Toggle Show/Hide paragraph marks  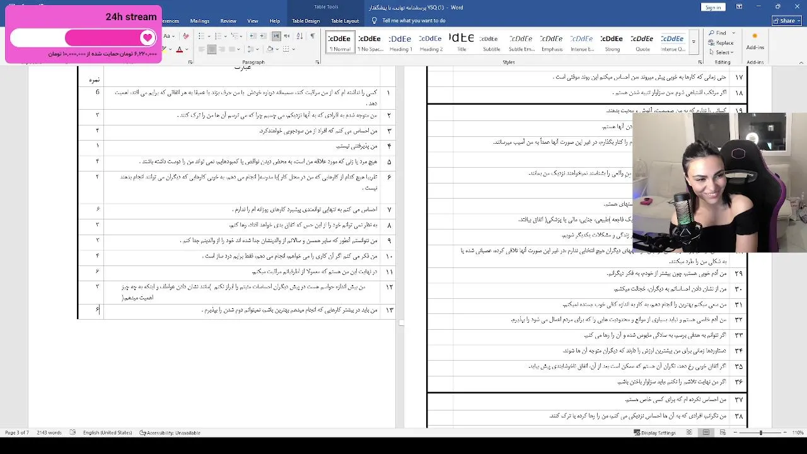point(313,36)
